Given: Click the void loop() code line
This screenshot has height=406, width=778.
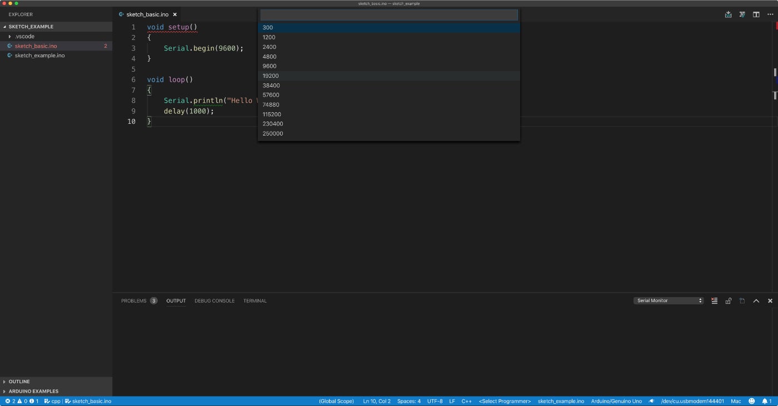Looking at the screenshot, I should point(170,79).
